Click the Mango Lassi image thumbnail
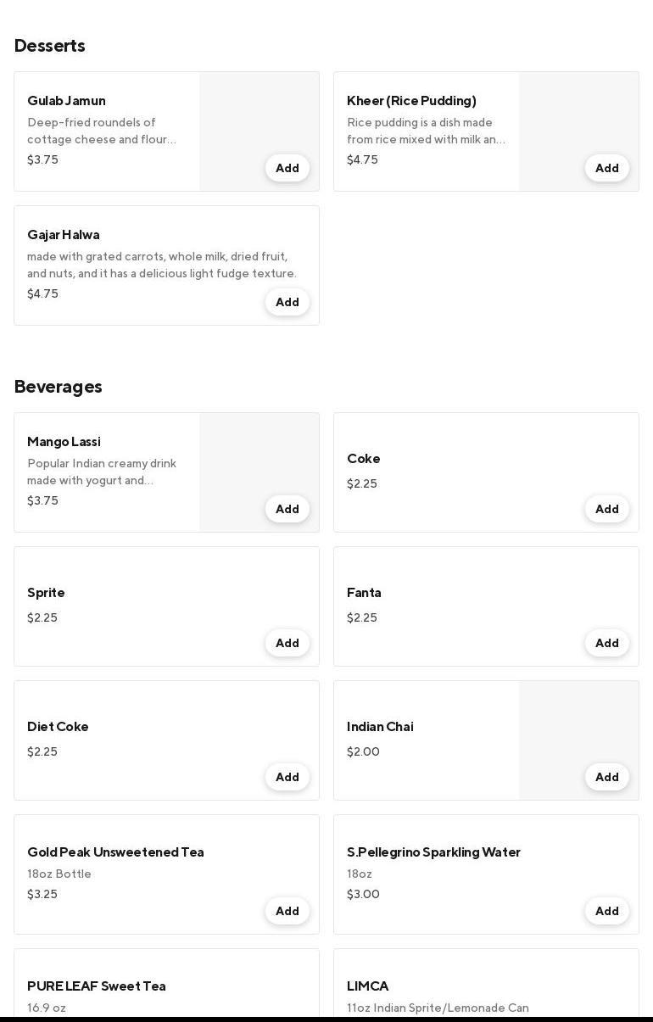The width and height of the screenshot is (653, 1022). [259, 458]
